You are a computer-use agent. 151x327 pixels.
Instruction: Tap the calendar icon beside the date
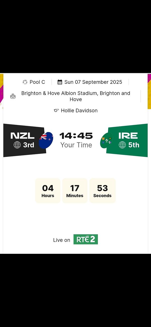pos(60,82)
